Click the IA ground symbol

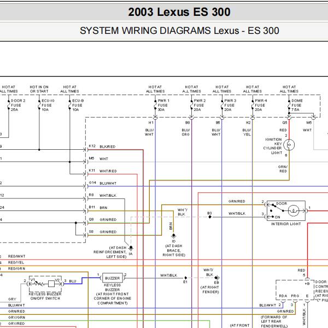[x=131, y=248]
